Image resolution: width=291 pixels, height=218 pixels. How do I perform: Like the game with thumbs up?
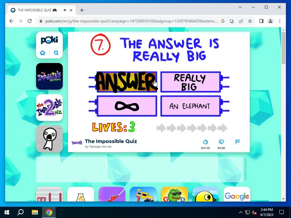205,142
